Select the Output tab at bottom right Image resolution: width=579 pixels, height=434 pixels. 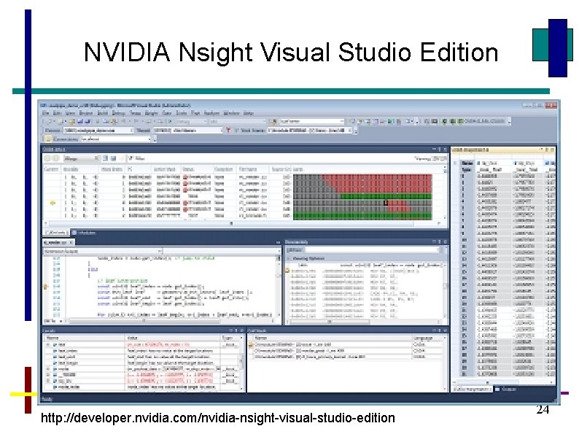coord(506,389)
